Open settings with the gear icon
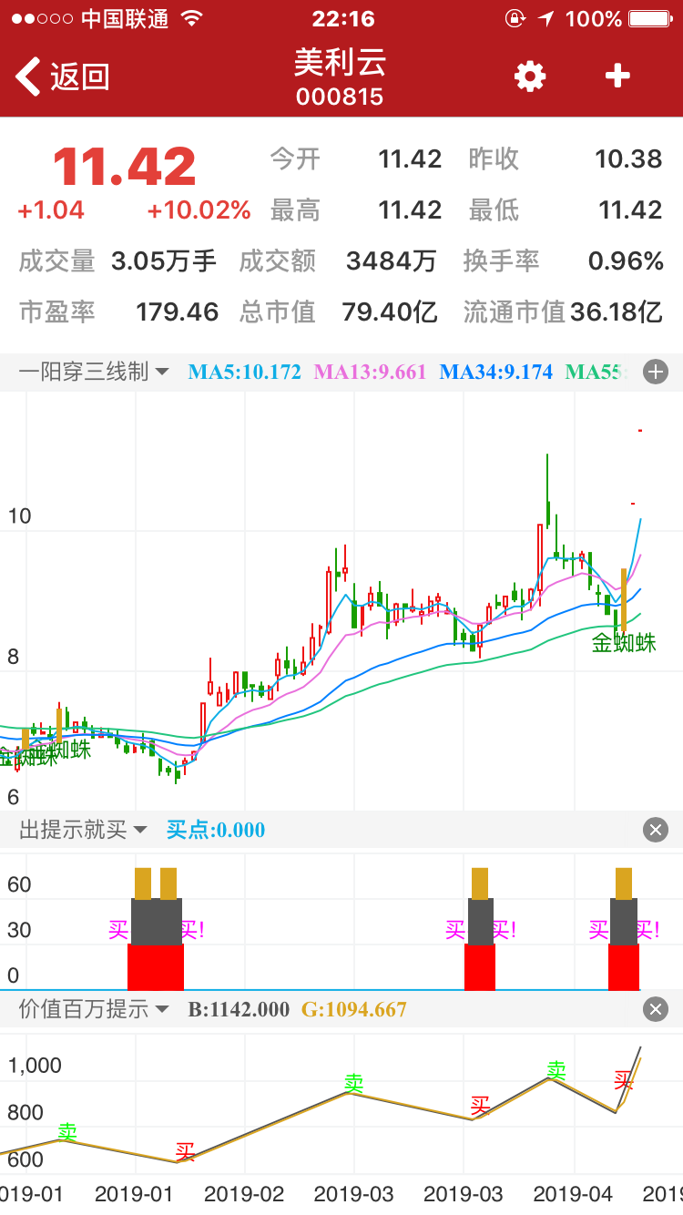 tap(530, 77)
